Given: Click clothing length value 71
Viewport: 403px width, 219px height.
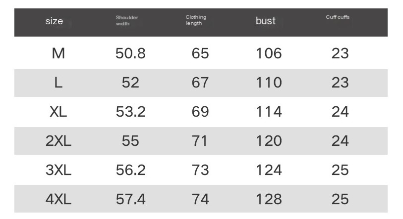Looking at the screenshot, I should (200, 141).
